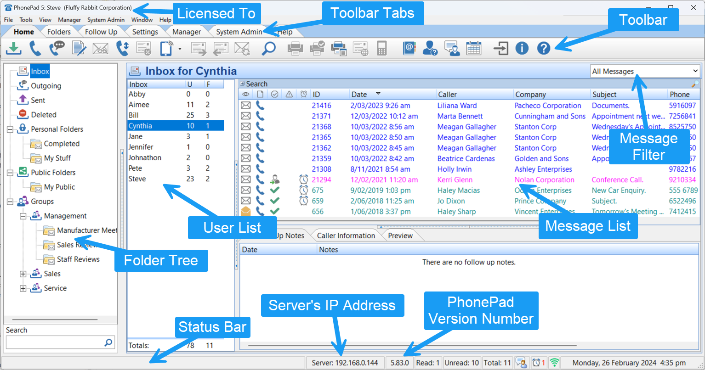
Task: Select user Aimee in the user list
Action: click(x=176, y=105)
